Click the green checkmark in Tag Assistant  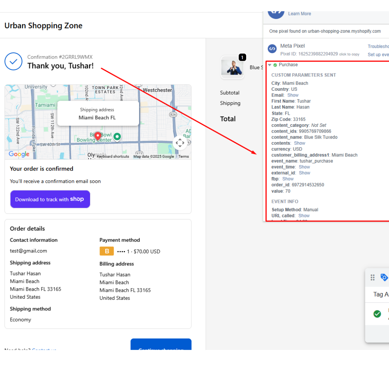(377, 314)
